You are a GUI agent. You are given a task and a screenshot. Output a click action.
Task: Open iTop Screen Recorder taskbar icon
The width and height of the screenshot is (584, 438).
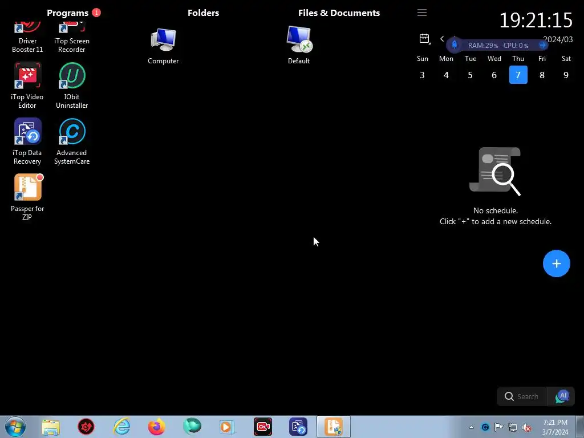263,427
